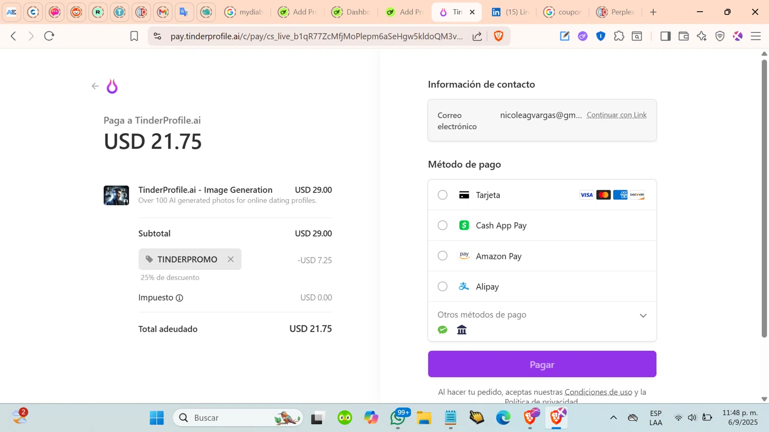Click the Alipay logo icon
769x432 pixels.
pos(464,286)
